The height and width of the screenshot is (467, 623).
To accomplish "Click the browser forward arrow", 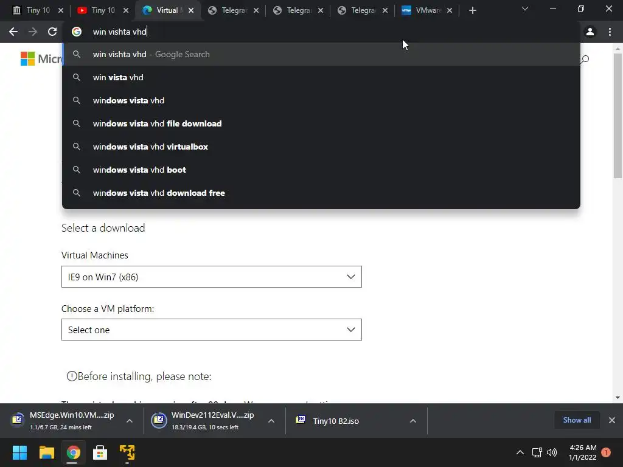I will [x=33, y=32].
